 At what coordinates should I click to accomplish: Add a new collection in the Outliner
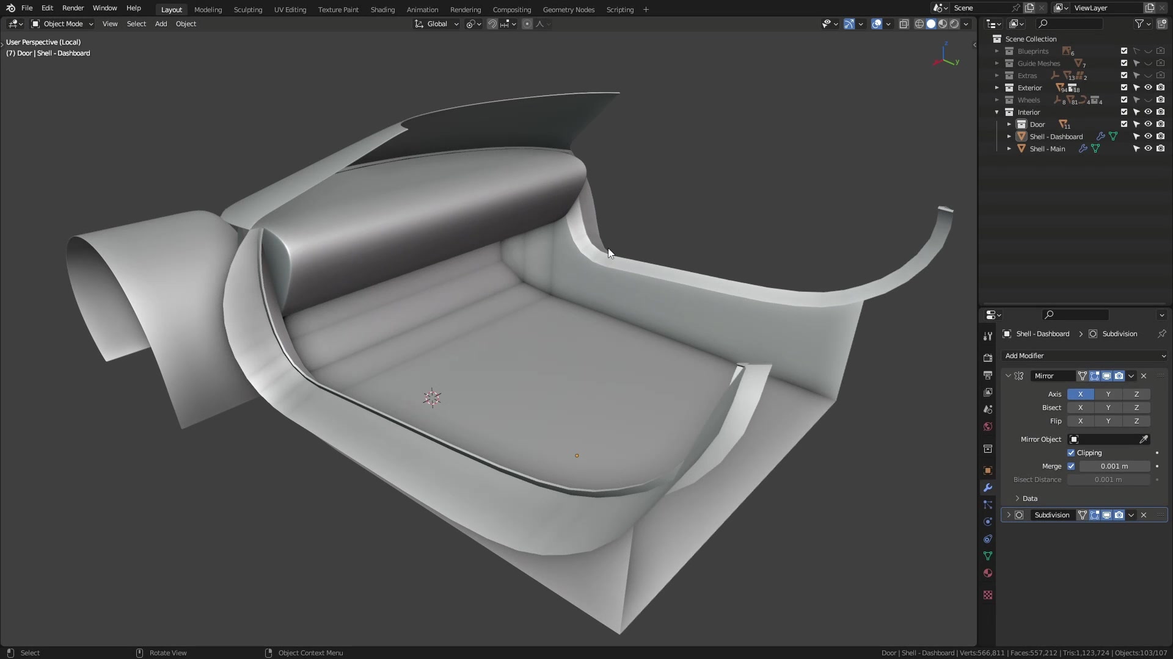coord(1161,24)
